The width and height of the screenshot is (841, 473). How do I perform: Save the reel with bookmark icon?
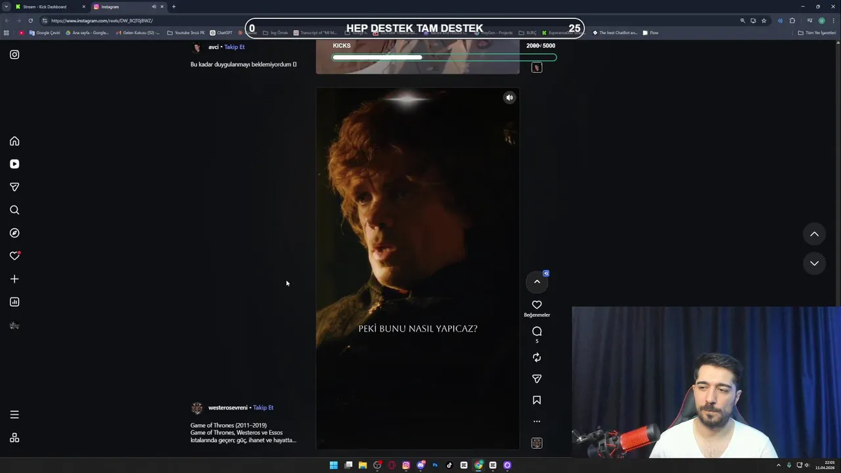coord(537,400)
